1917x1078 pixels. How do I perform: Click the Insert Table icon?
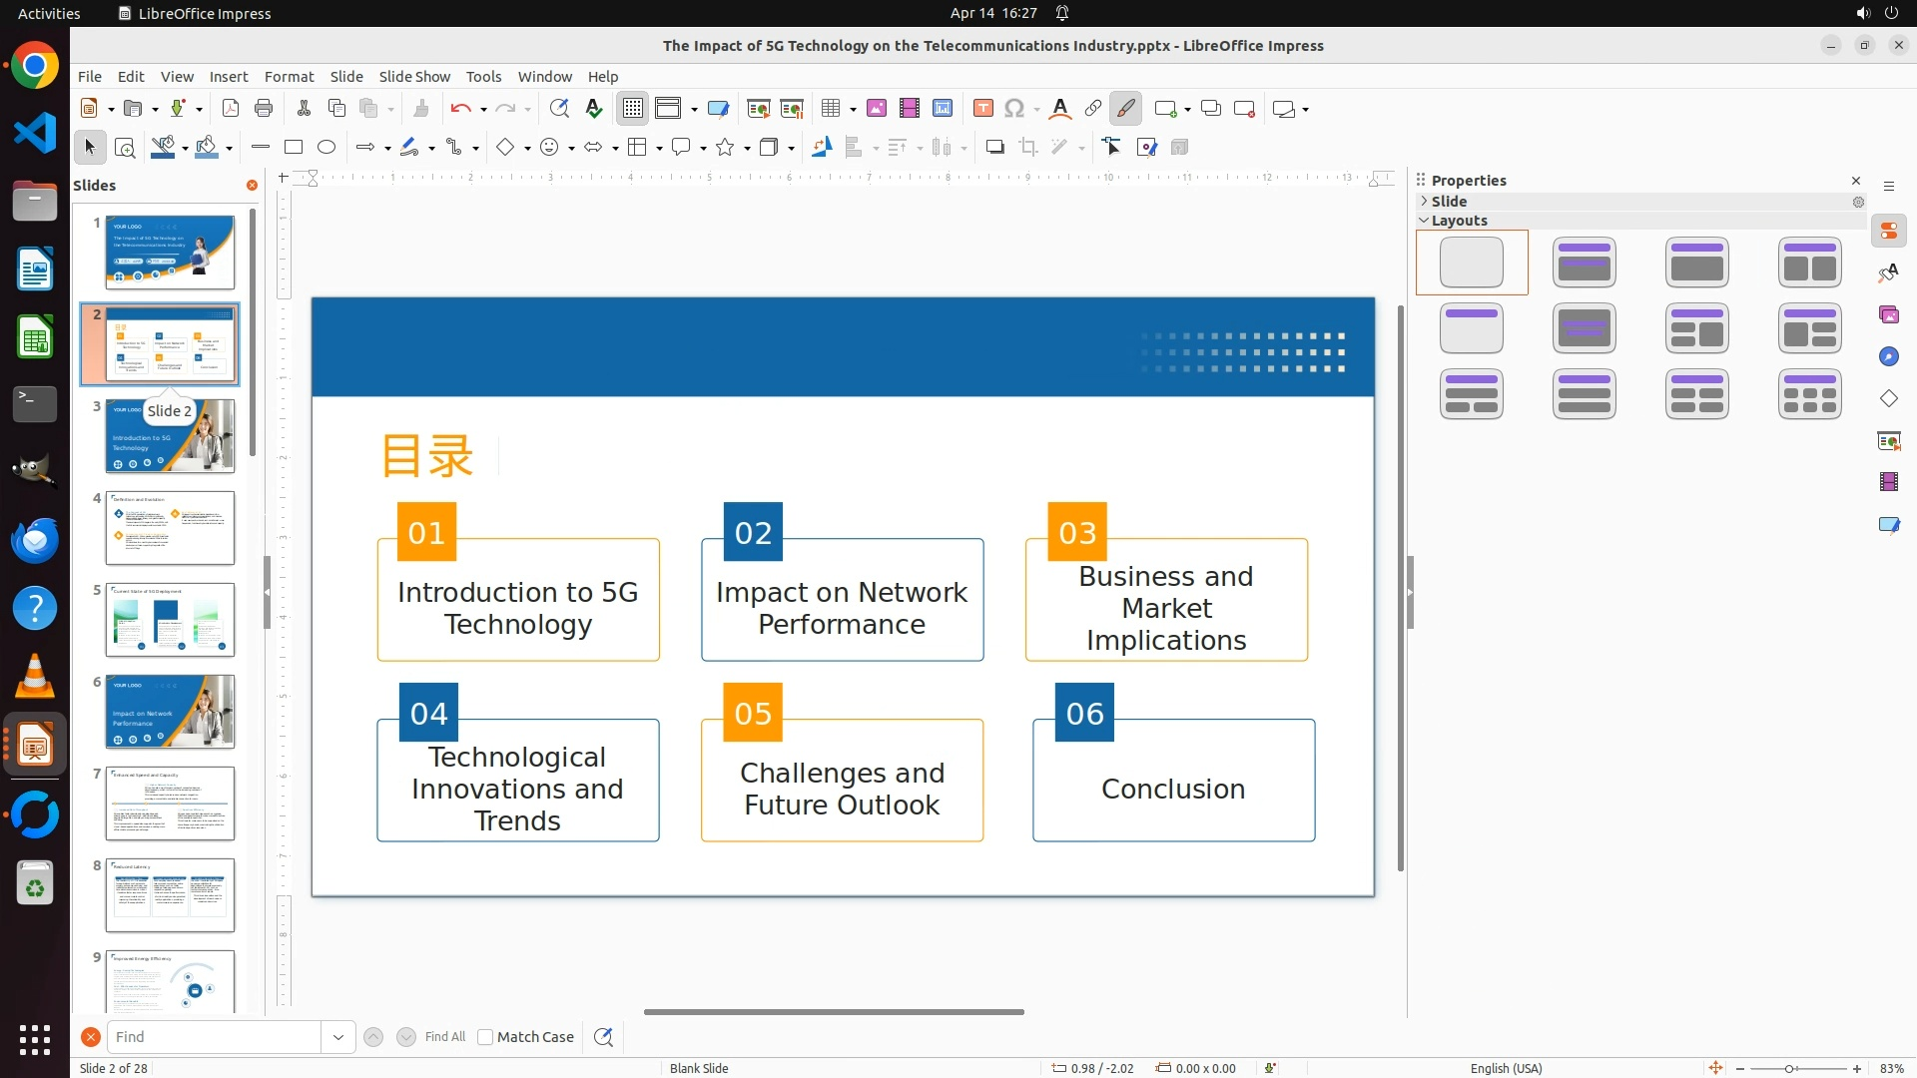[x=831, y=109]
